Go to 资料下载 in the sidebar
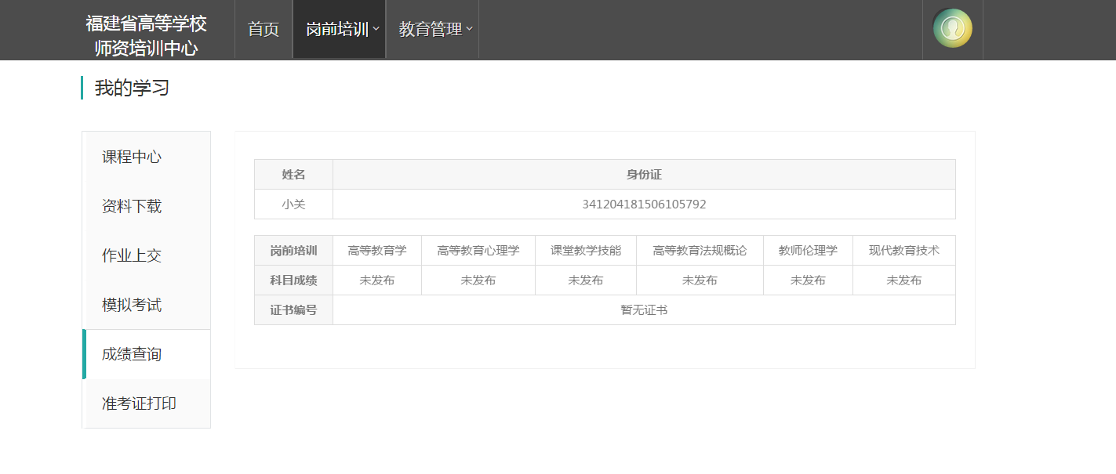 (132, 206)
